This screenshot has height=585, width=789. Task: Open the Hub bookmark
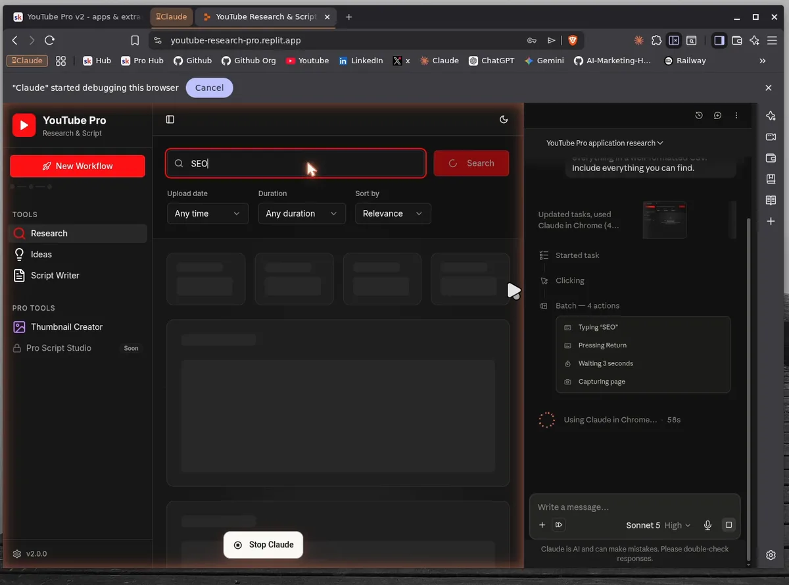click(x=97, y=61)
